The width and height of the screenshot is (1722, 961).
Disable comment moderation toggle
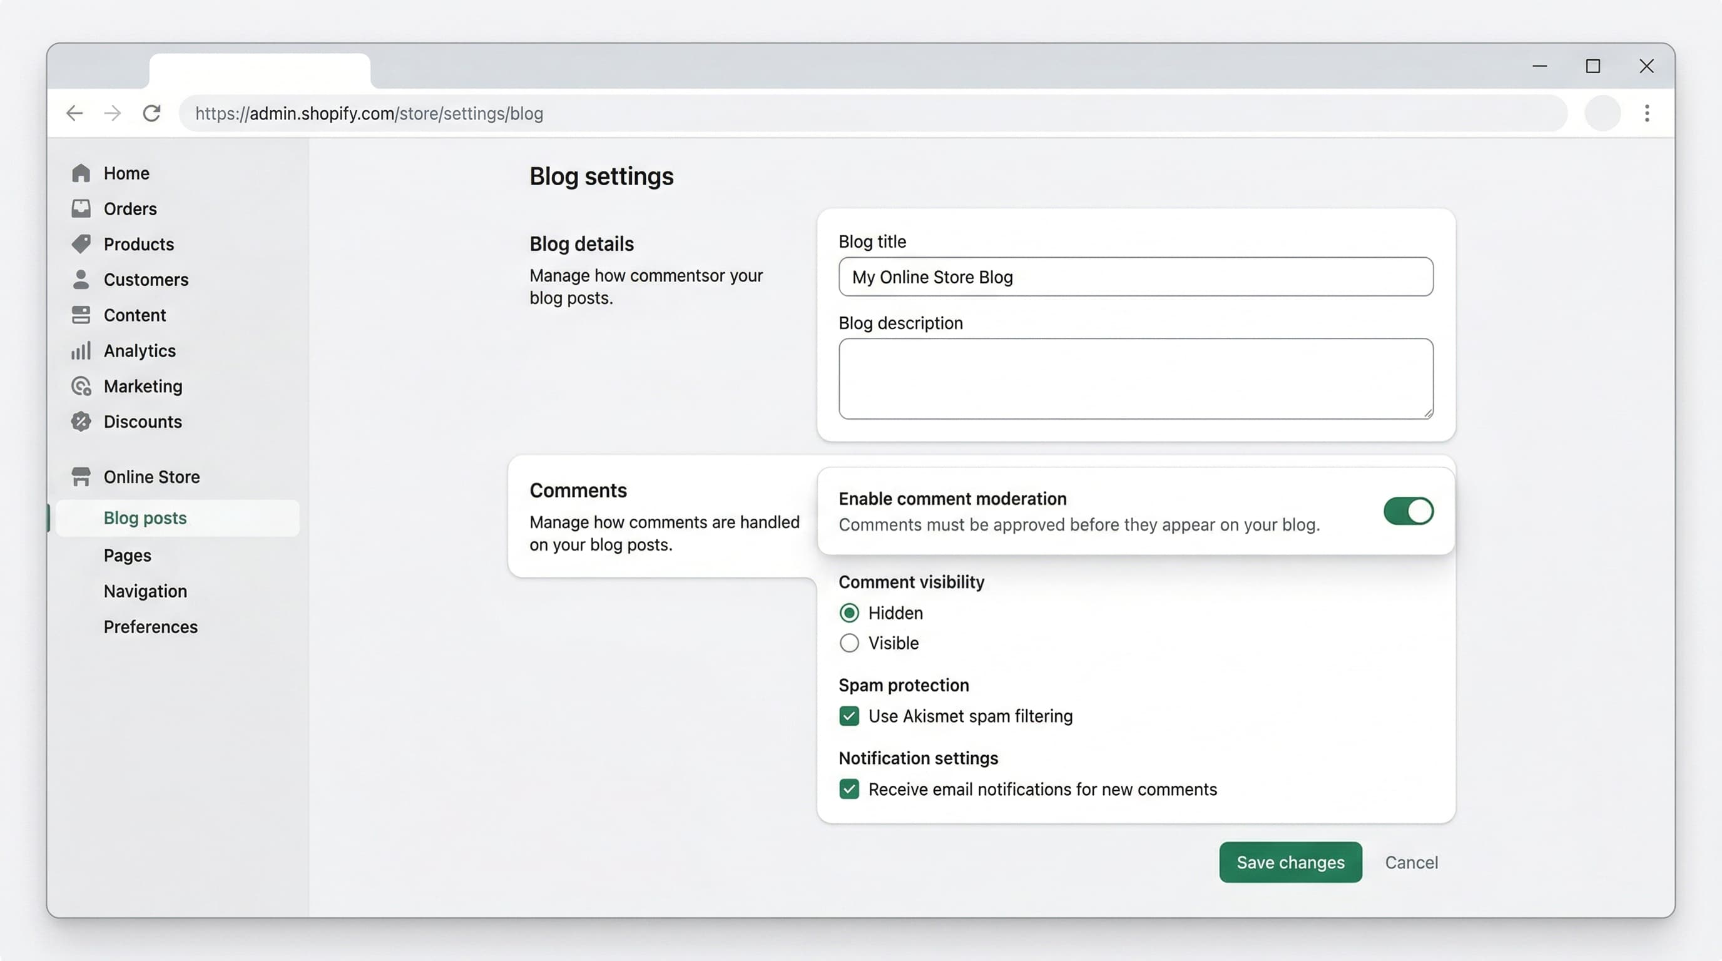[1408, 511]
